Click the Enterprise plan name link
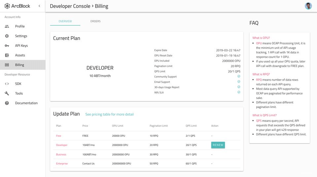This screenshot has width=317, height=177. pos(62,163)
